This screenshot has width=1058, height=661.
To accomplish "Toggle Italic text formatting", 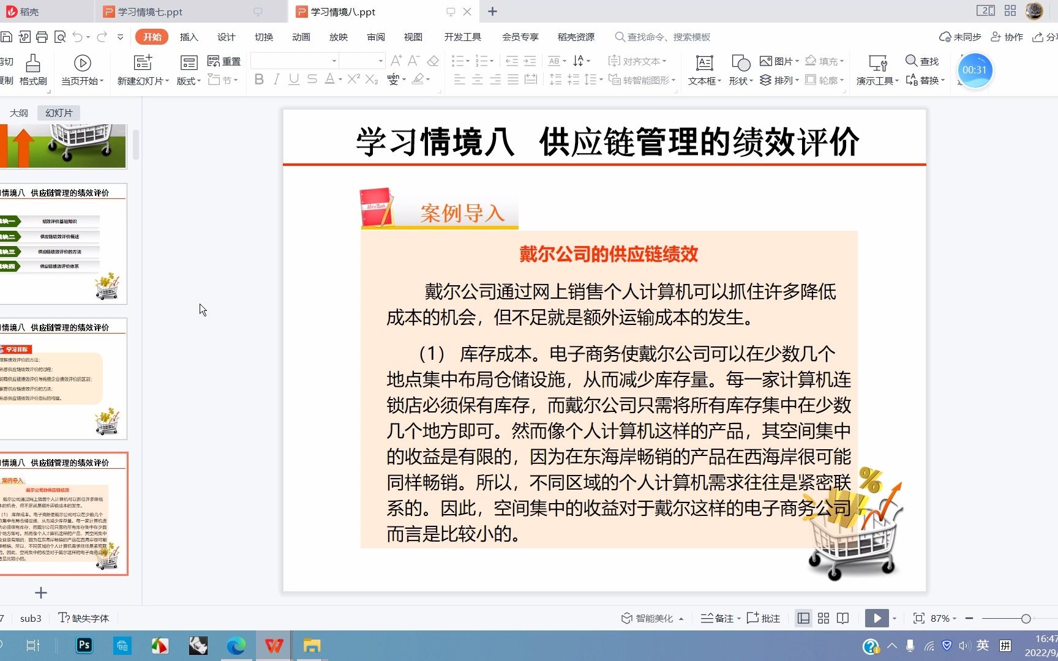I will tap(276, 79).
